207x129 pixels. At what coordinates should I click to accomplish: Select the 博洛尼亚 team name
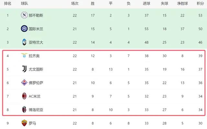tap(36, 110)
